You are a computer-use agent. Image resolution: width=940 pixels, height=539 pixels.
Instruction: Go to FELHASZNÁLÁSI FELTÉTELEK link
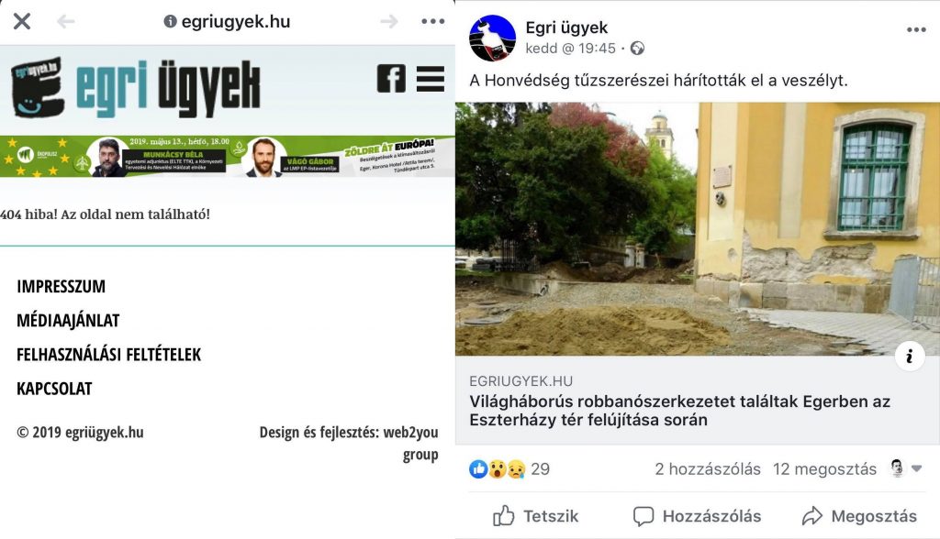pyautogui.click(x=109, y=355)
